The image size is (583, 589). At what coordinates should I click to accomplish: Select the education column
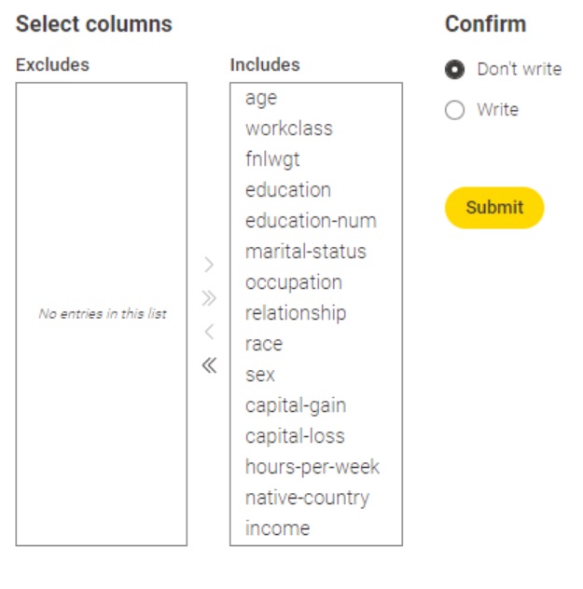[287, 190]
